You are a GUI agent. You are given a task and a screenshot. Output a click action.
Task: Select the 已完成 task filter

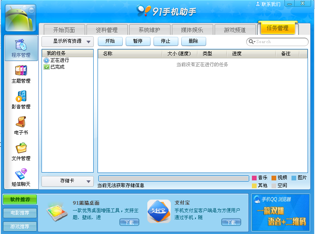(57, 67)
